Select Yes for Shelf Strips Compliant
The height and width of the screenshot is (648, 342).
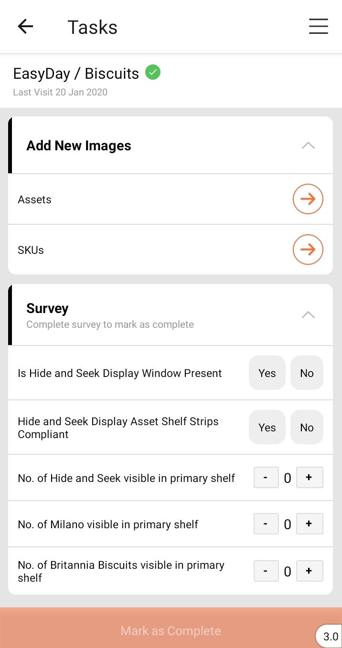click(x=267, y=427)
